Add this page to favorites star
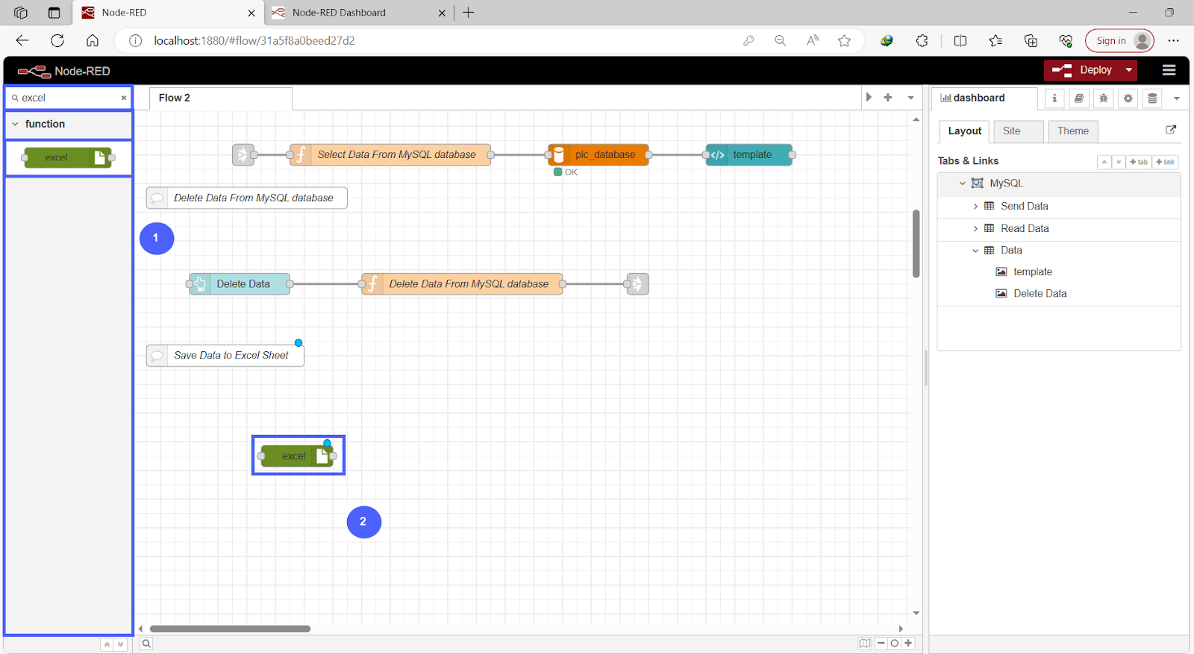 point(844,40)
